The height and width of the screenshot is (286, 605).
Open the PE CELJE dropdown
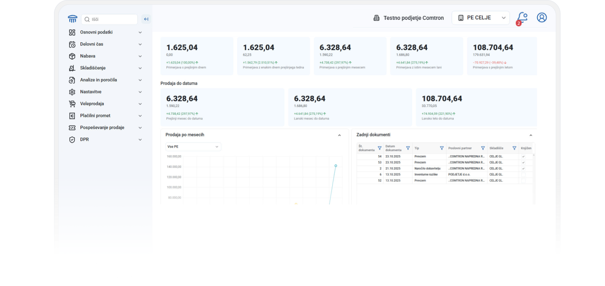click(x=481, y=18)
